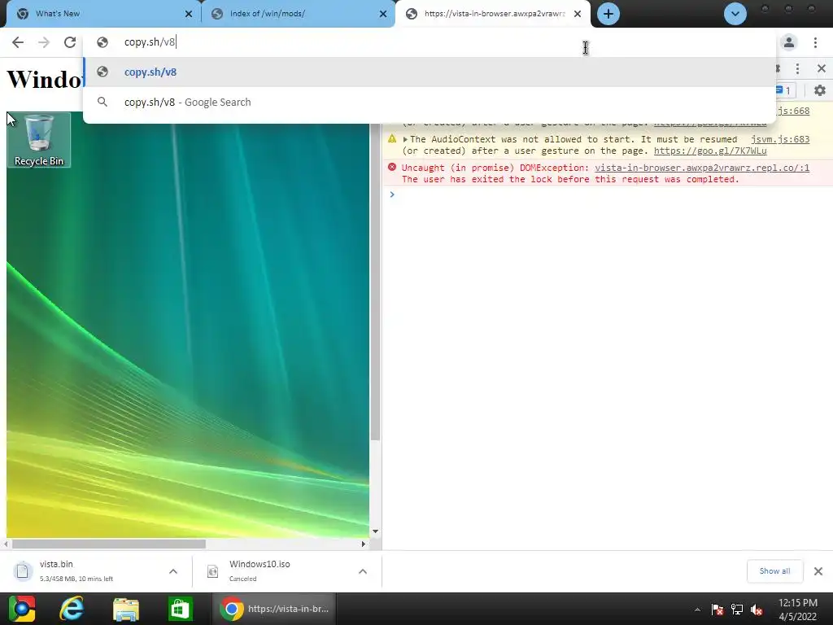Click the Chrome vista-in-br... taskbar button
This screenshot has height=625, width=833.
click(273, 609)
